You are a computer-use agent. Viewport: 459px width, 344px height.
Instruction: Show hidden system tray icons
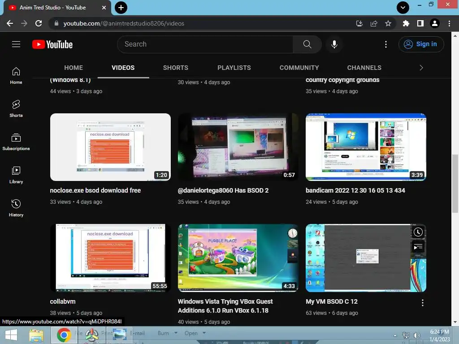(x=395, y=335)
